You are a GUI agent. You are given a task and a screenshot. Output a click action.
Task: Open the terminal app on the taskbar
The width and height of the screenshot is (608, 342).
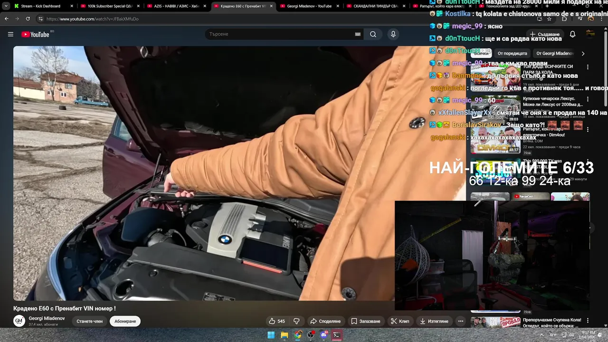pos(337,335)
